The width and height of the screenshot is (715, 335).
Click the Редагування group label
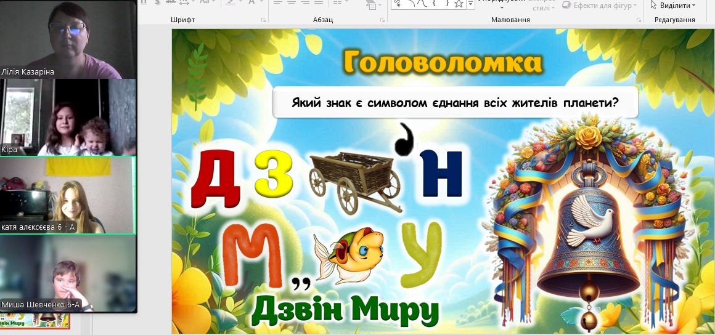point(674,20)
